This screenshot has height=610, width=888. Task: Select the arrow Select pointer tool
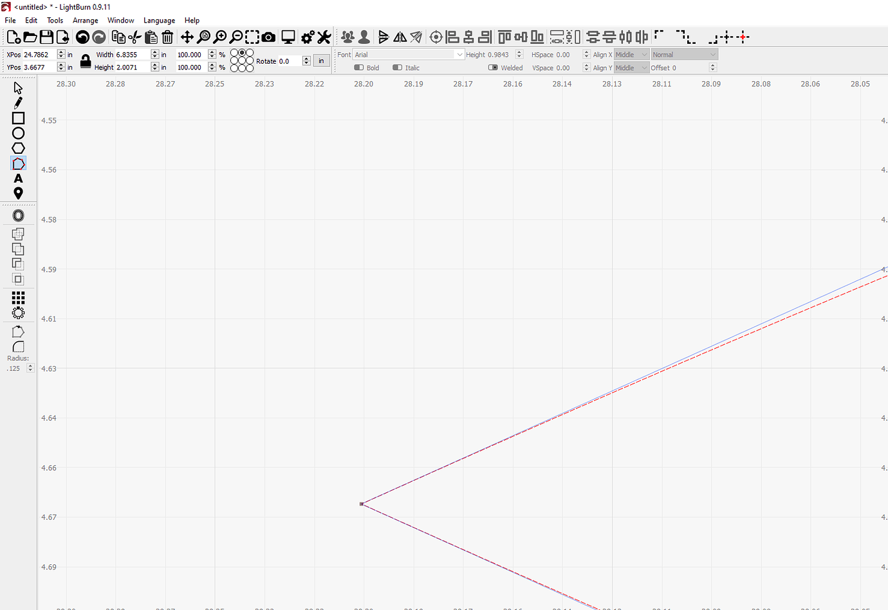(18, 88)
